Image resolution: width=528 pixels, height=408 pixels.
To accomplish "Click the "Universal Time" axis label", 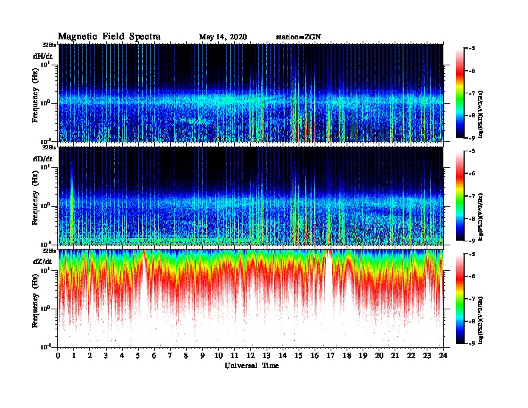I will tap(252, 365).
